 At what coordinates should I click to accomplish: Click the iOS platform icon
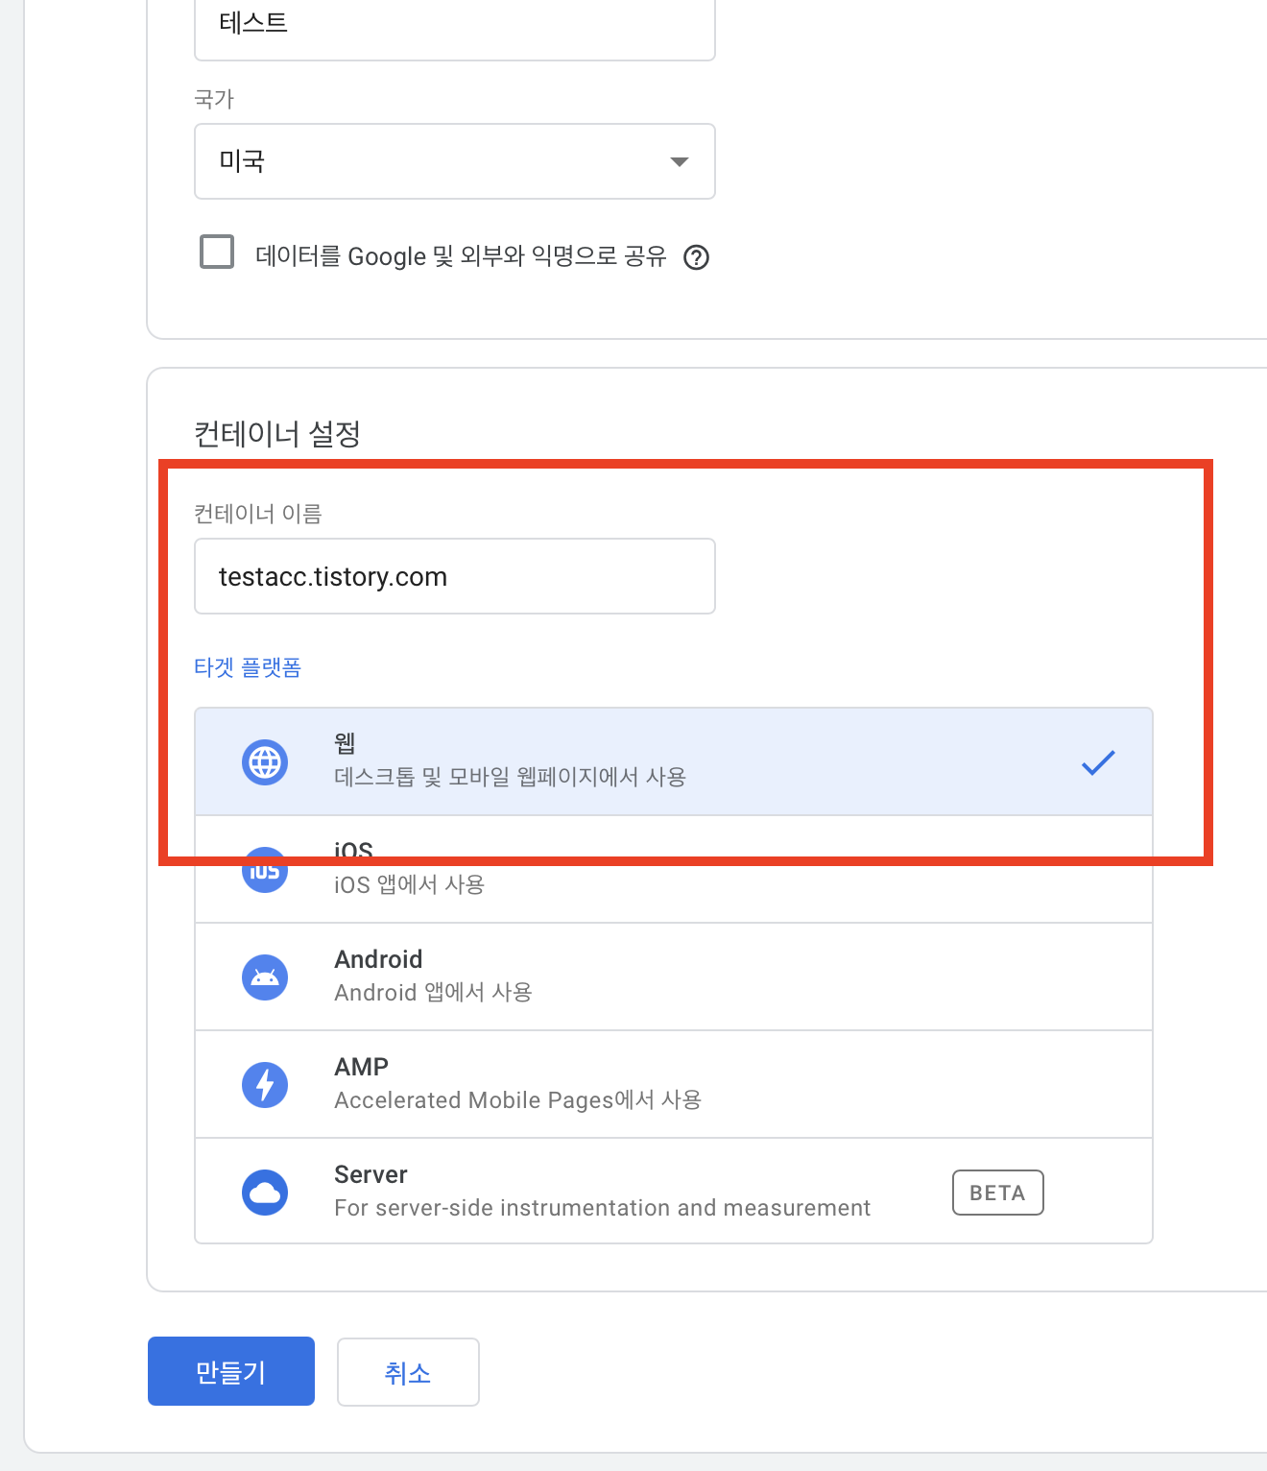click(264, 870)
